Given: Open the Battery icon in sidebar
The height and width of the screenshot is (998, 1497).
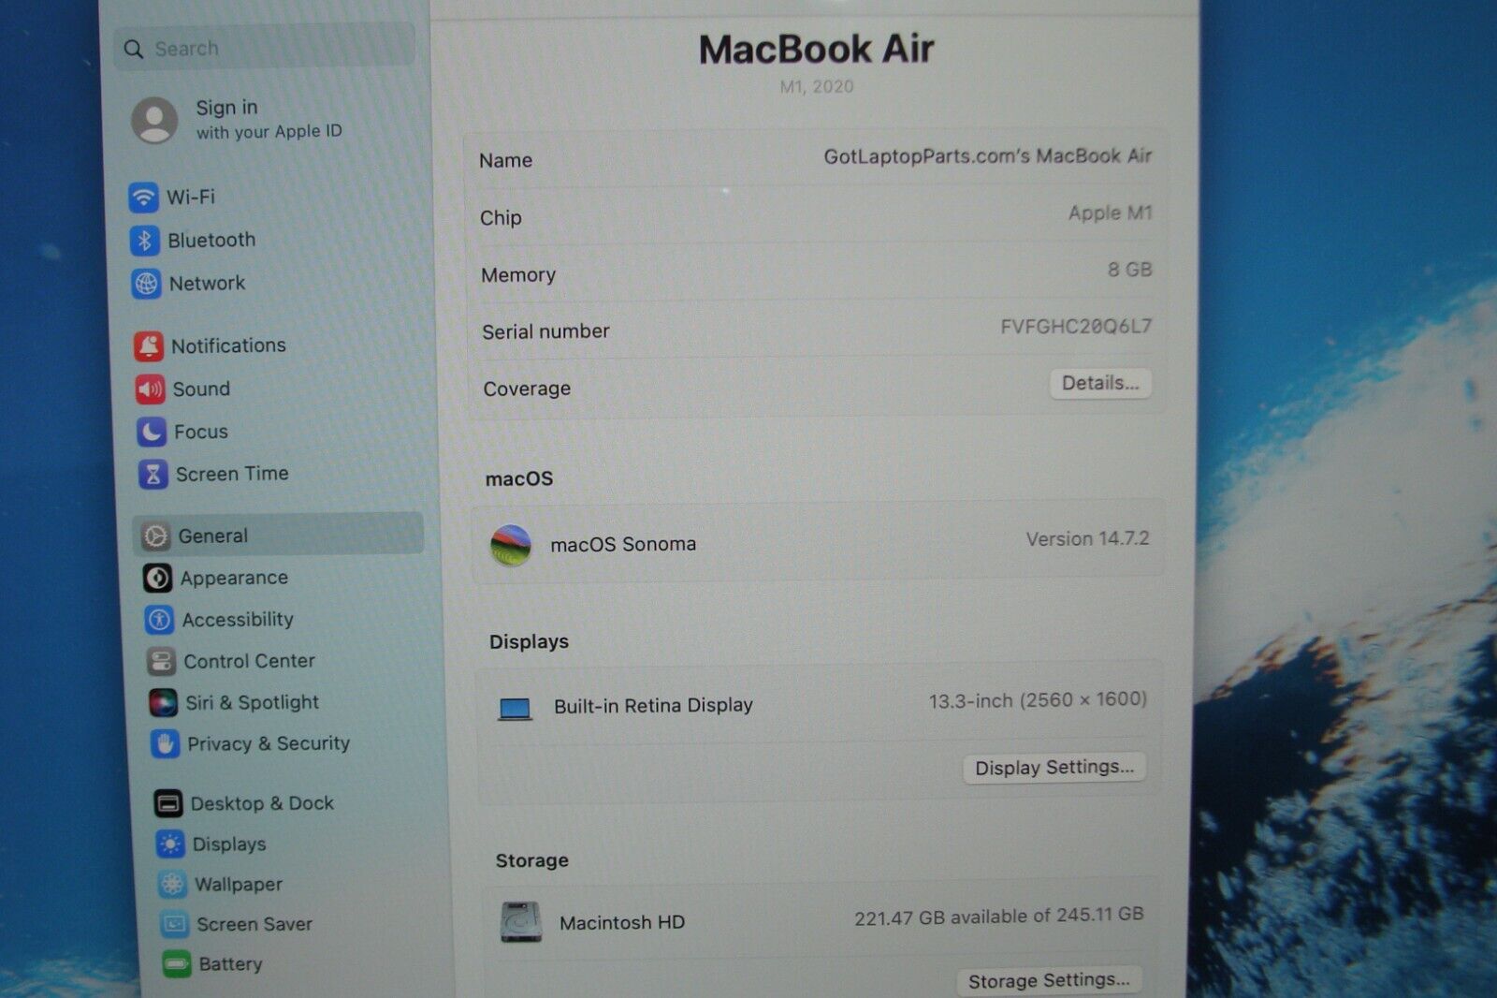Looking at the screenshot, I should [x=176, y=963].
